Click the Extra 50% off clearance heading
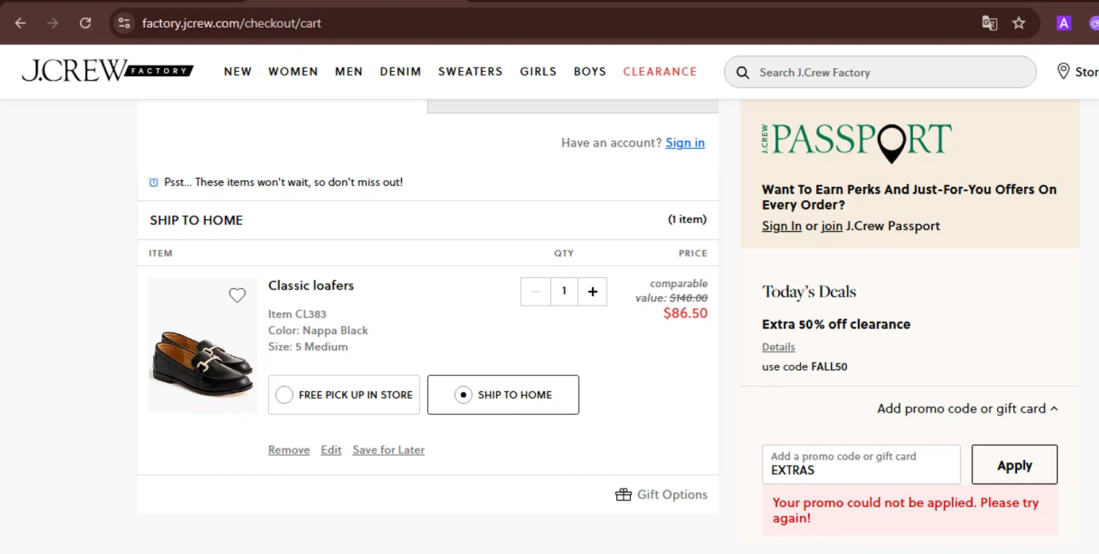The width and height of the screenshot is (1099, 554). point(836,325)
